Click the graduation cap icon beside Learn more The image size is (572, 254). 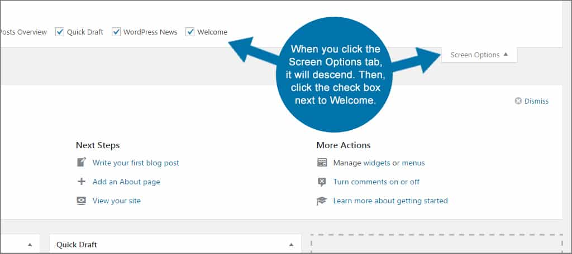coord(322,201)
